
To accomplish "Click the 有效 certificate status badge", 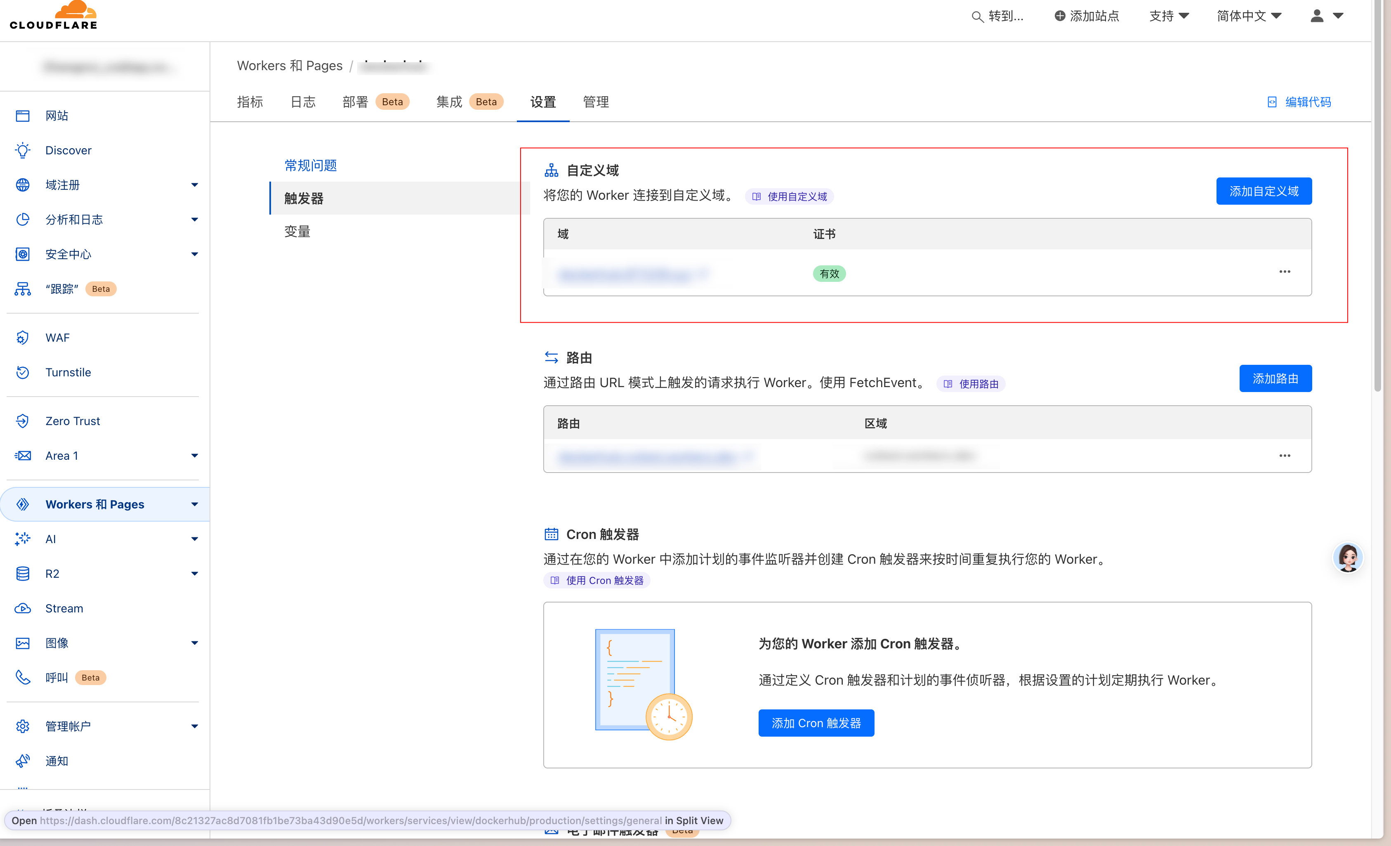I will pos(829,274).
